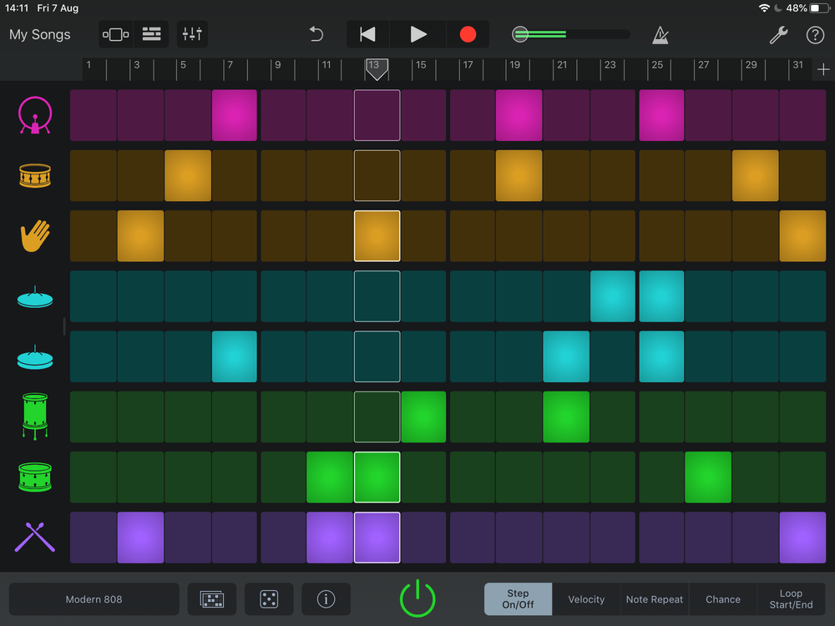This screenshot has width=835, height=626.
Task: Open the mixer faders icon in the toolbar
Action: (191, 34)
